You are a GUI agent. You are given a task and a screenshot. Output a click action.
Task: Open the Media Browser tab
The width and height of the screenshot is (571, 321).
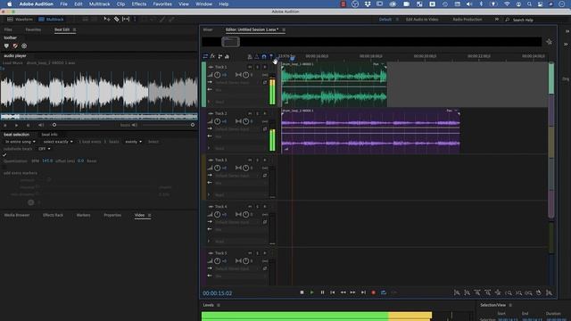coord(17,215)
